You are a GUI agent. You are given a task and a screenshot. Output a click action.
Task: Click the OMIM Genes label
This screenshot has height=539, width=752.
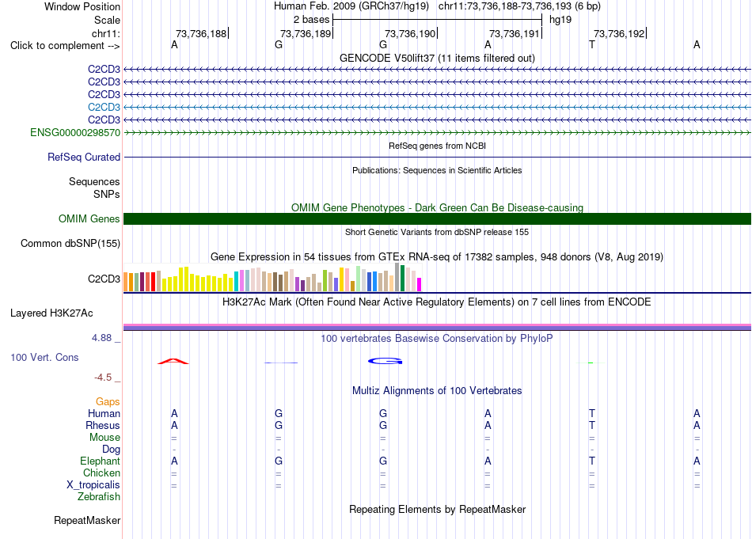89,218
